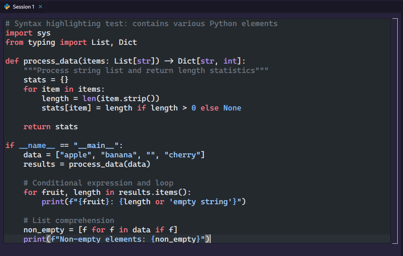Screen dimensions: 403x256
Task: Click the '__name__' variable
Action: 37,146
